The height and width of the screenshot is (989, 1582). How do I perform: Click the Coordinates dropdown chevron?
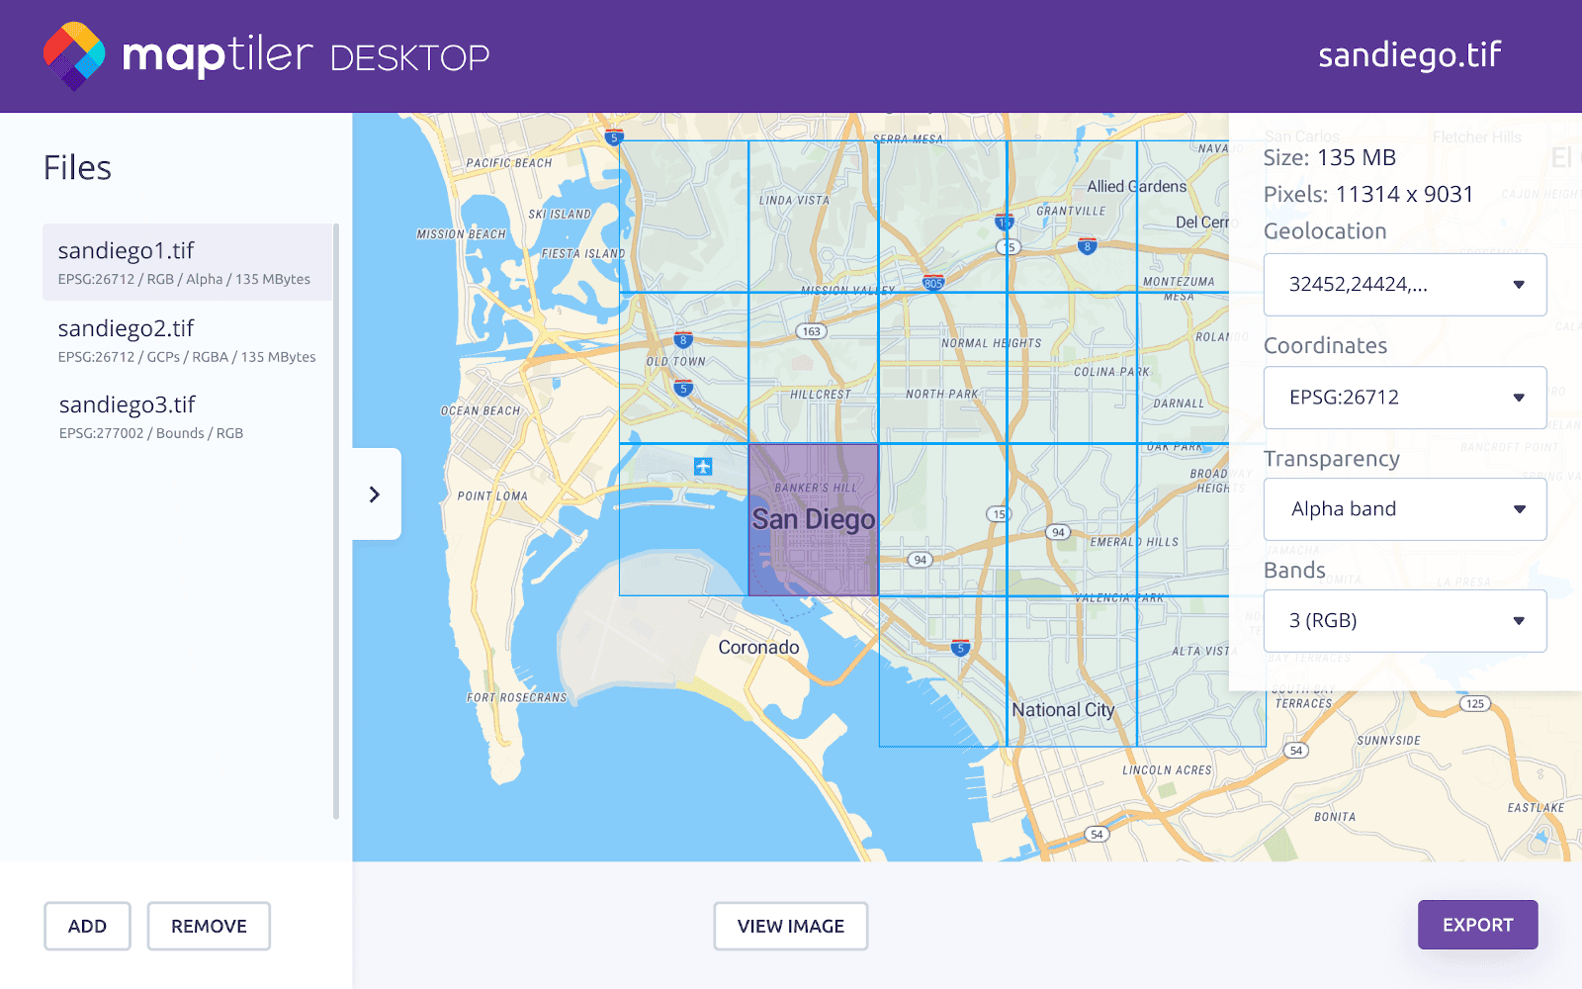[x=1520, y=398]
